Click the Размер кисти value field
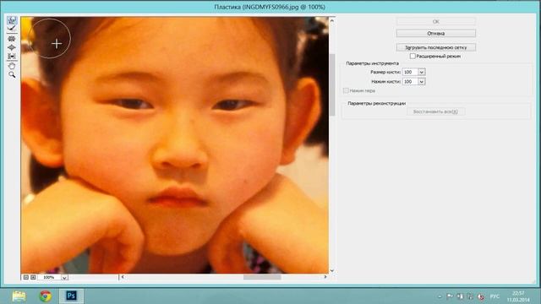Screen dimensions: 541x304 tap(410, 72)
